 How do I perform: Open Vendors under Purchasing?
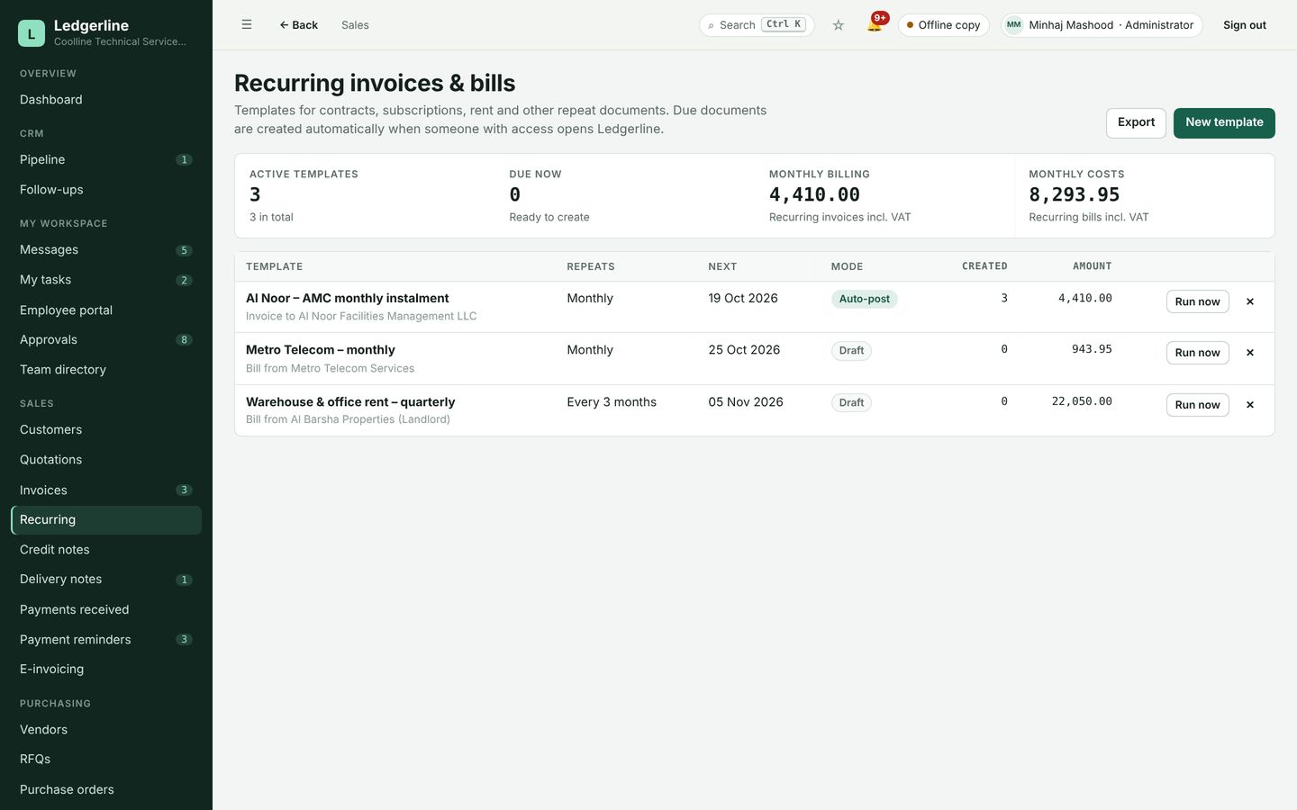106,730
